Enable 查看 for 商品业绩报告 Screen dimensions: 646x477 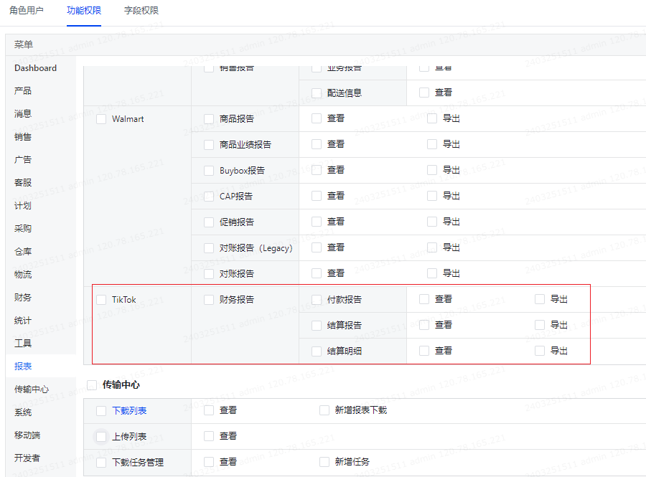[317, 144]
